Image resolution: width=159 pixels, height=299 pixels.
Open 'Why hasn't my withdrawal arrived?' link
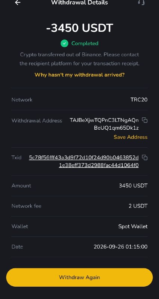pos(79,75)
